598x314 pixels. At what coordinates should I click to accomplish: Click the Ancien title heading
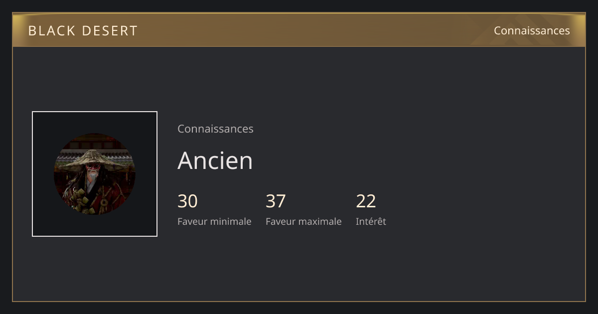coord(215,160)
